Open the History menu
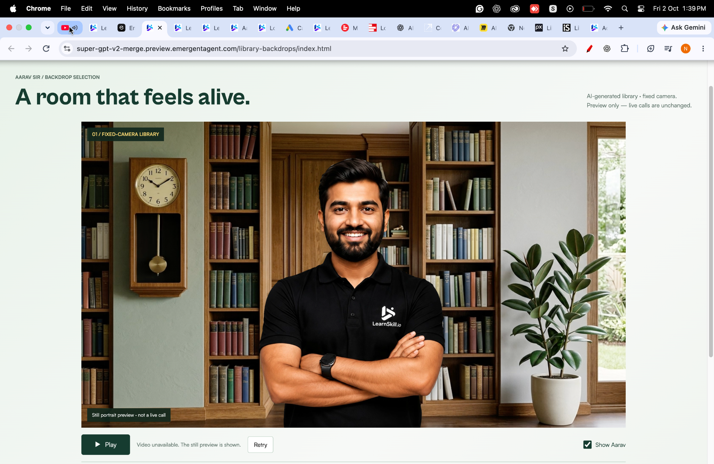Screen dimensions: 714x464 point(137,8)
